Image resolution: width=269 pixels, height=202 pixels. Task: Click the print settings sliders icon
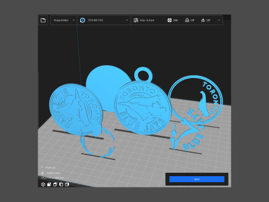coord(136,20)
